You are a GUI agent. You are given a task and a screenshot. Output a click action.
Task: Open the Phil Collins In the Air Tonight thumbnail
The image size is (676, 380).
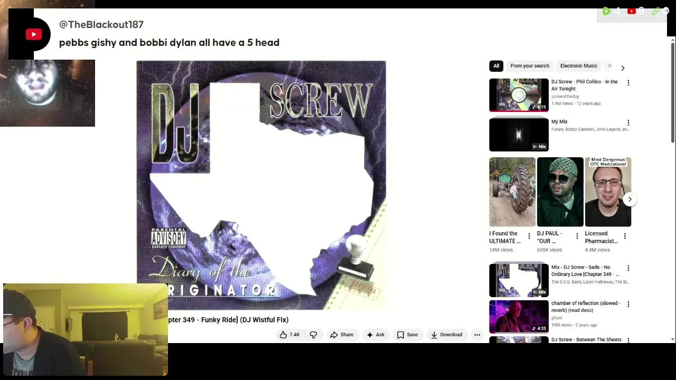pos(519,95)
